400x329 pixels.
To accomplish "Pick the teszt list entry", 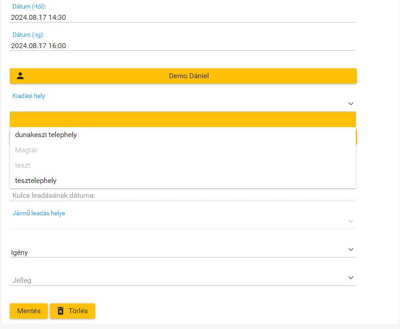I will tap(23, 165).
